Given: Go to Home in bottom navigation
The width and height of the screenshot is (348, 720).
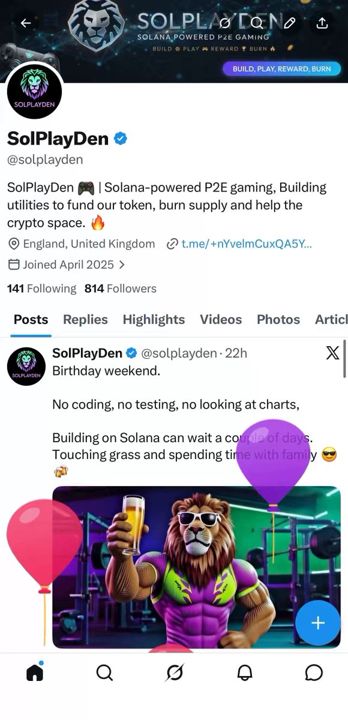Looking at the screenshot, I should point(35,673).
